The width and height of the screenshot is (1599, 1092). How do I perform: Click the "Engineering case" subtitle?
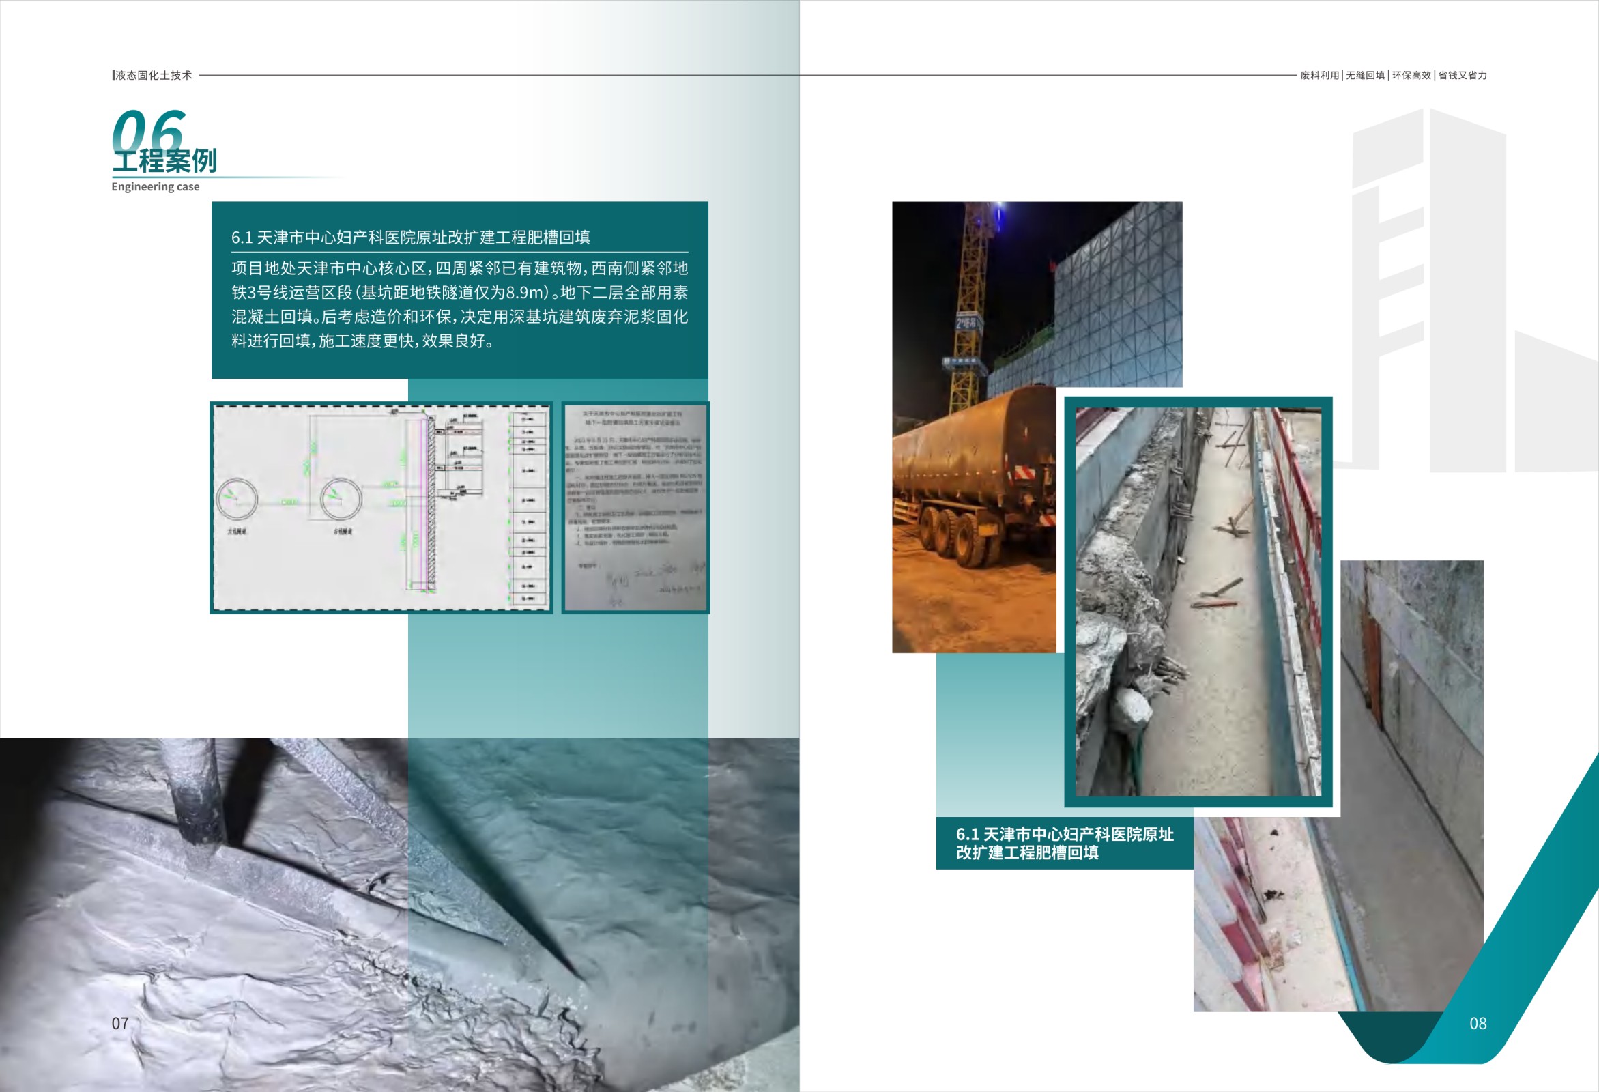(156, 186)
